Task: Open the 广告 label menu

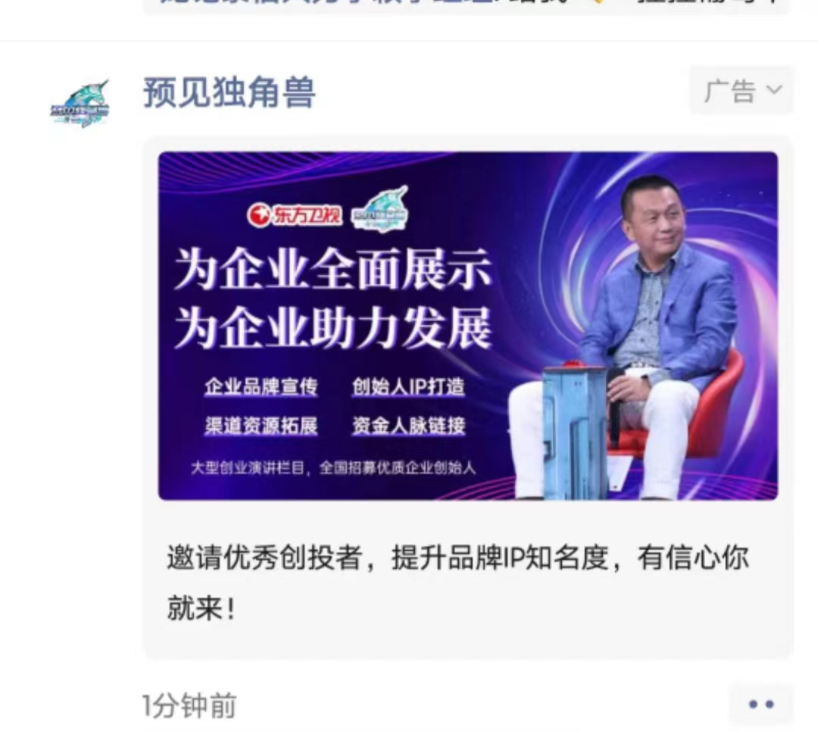Action: pyautogui.click(x=742, y=90)
